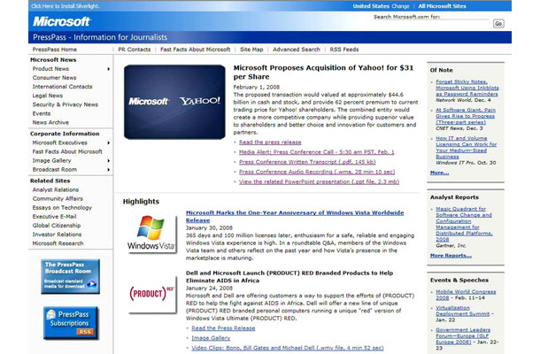Select Microsoft Executives in sidebar

pos(59,142)
